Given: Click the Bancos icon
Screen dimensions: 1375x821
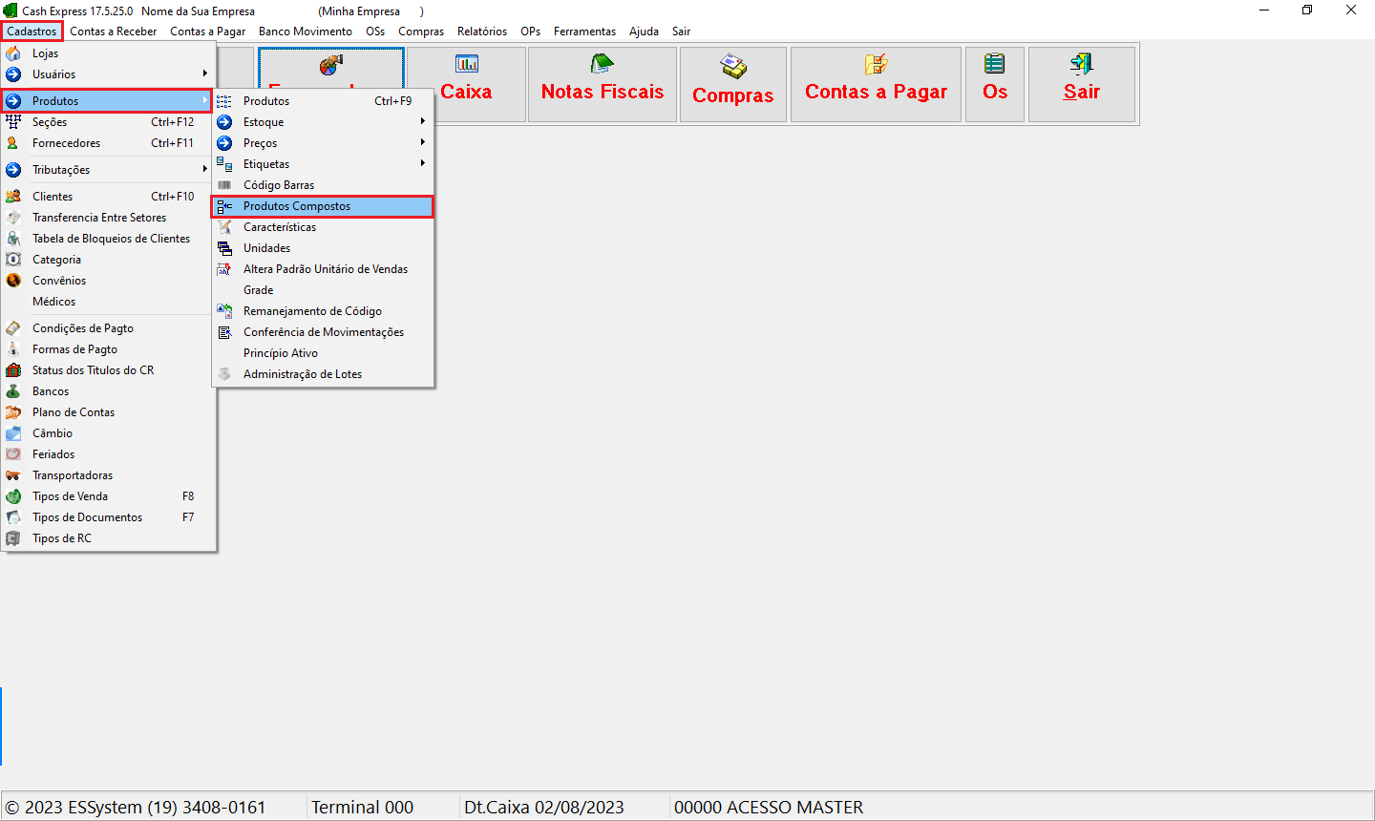Looking at the screenshot, I should (13, 391).
